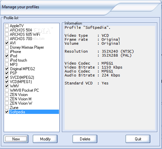The width and height of the screenshot is (162, 149).
Task: Enable the ARCHOS 700 checkbox
Action: click(x=7, y=38)
